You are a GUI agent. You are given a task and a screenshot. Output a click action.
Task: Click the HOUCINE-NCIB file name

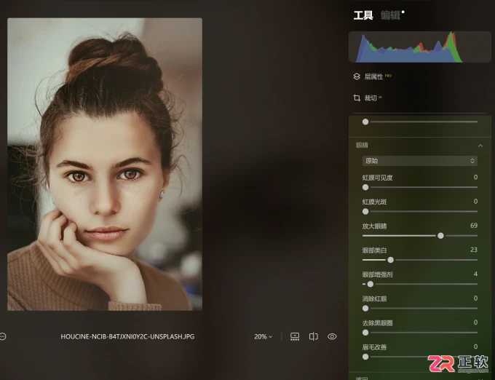click(127, 336)
